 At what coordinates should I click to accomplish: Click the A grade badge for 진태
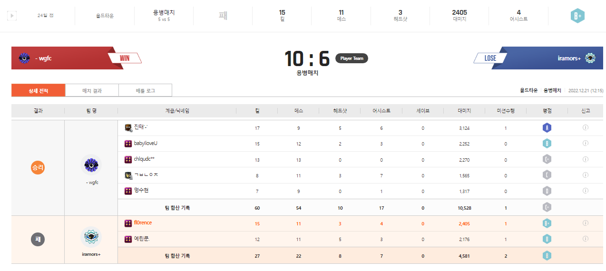[x=547, y=128]
